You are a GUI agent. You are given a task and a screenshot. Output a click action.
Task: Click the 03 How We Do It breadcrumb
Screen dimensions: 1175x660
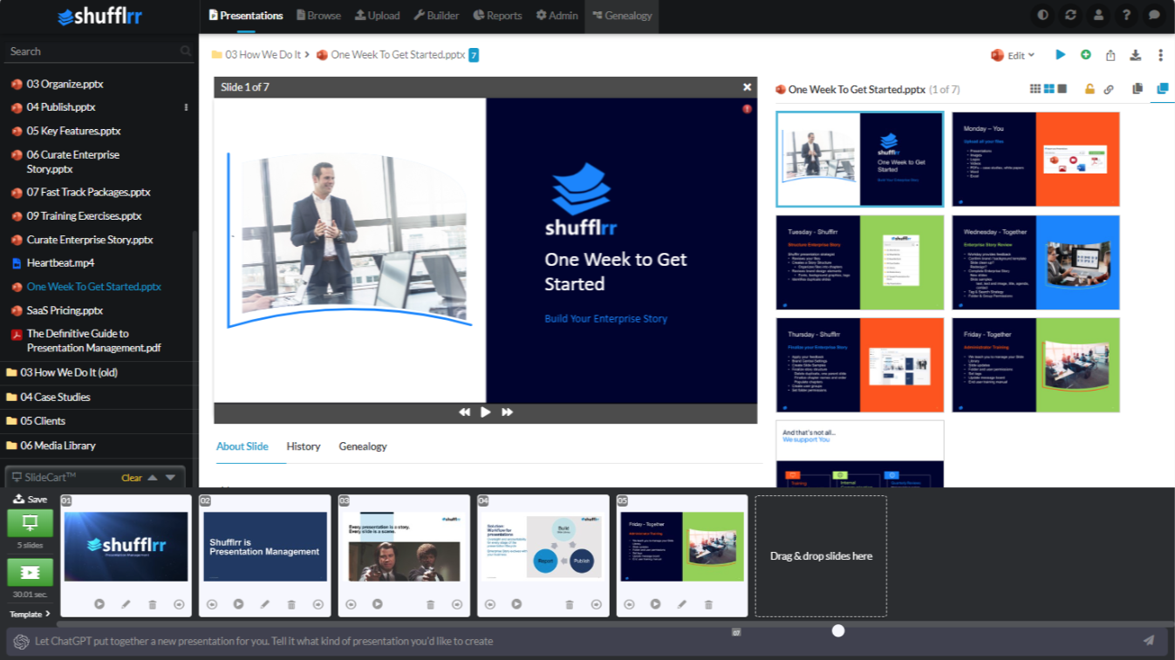[263, 55]
